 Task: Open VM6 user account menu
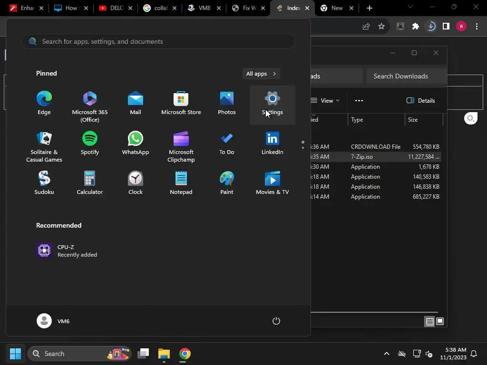tap(53, 321)
